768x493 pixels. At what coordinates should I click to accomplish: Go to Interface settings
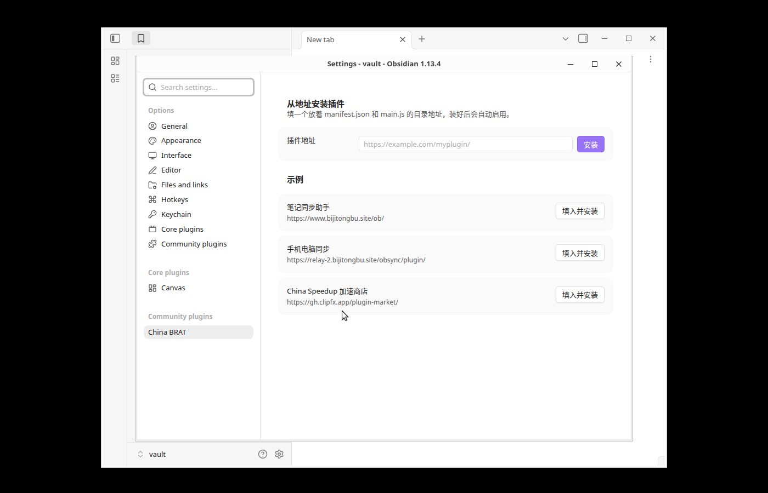tap(199, 156)
